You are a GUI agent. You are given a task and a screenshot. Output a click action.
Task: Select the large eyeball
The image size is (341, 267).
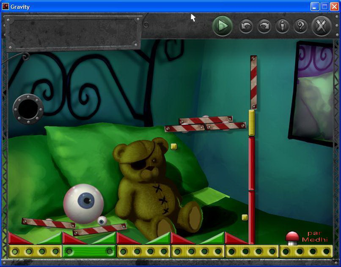[x=83, y=204]
